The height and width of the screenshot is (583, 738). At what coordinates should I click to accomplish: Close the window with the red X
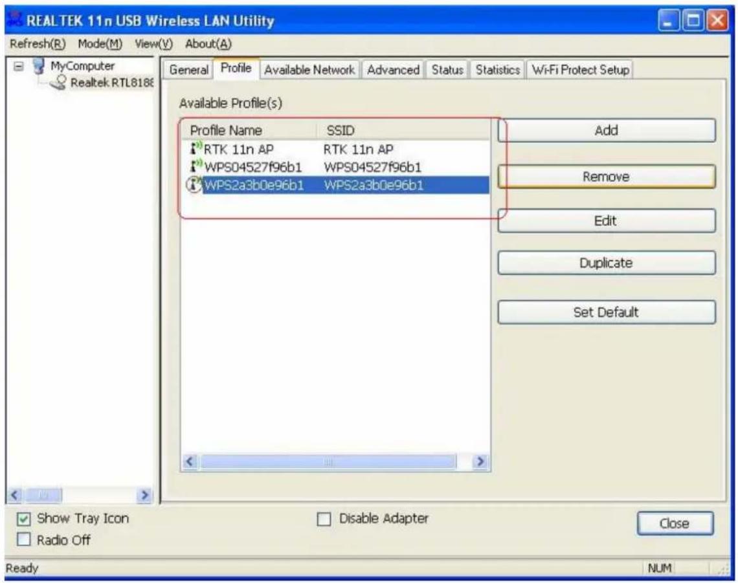(x=717, y=21)
